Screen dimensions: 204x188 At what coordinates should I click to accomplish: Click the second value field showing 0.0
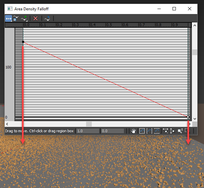[112, 131]
